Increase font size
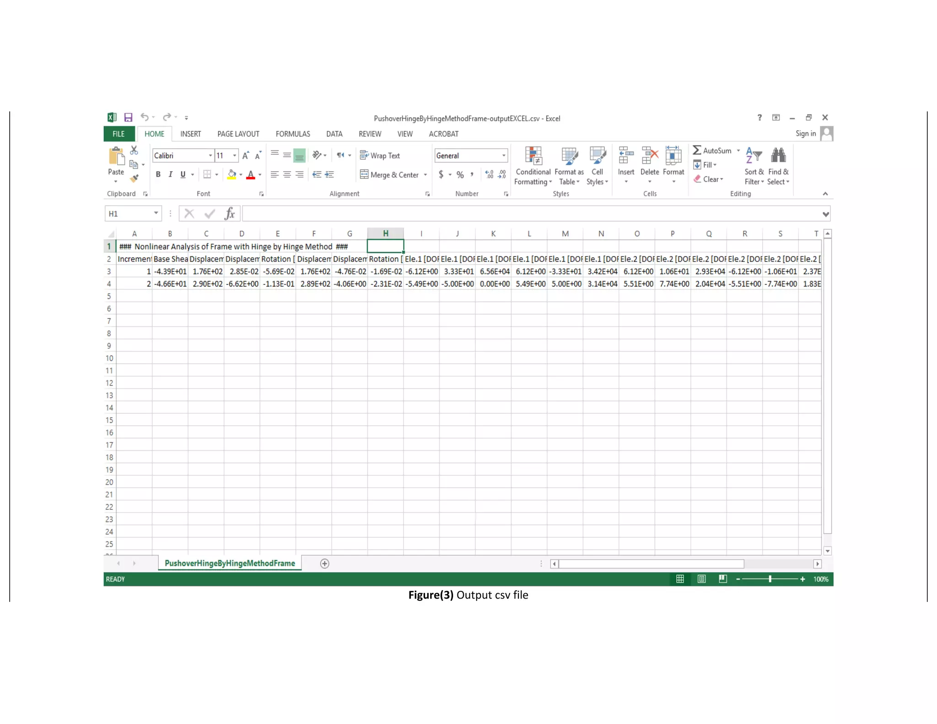This screenshot has width=937, height=724. (246, 156)
